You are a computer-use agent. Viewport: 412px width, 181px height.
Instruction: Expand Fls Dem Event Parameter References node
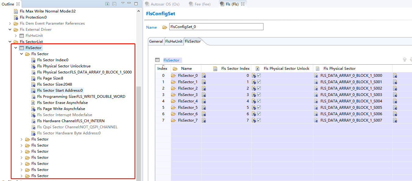(x=10, y=23)
